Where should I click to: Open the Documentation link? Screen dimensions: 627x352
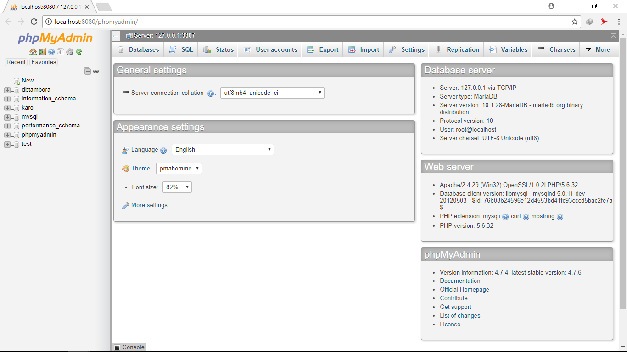[x=460, y=280]
